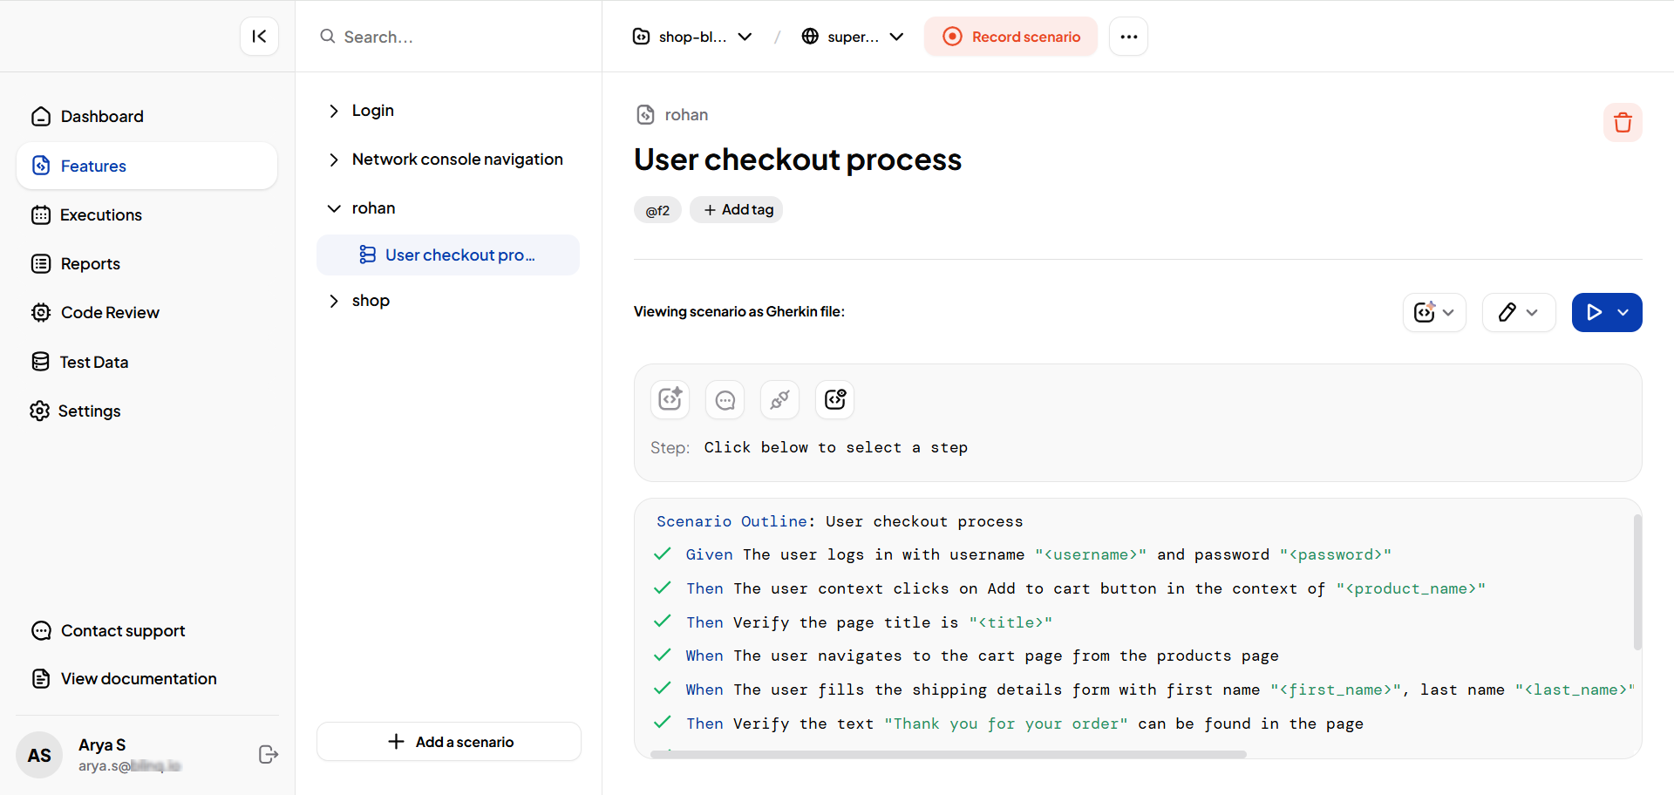Click the logout icon next to Arya S
The width and height of the screenshot is (1674, 795).
[269, 754]
